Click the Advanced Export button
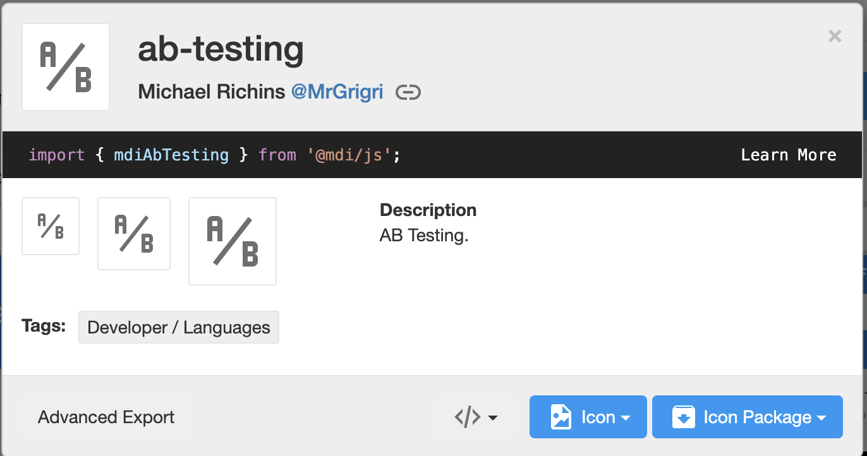The height and width of the screenshot is (456, 867). [x=106, y=417]
